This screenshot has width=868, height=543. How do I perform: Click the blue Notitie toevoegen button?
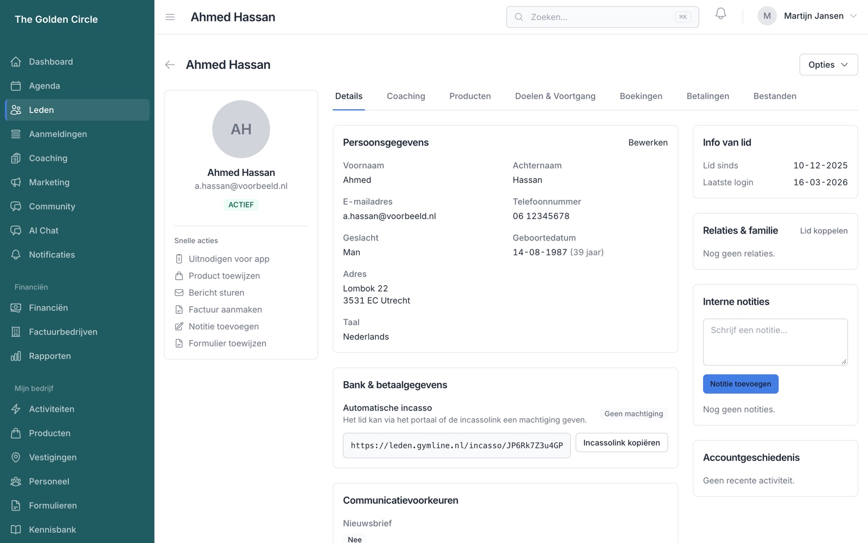tap(741, 384)
